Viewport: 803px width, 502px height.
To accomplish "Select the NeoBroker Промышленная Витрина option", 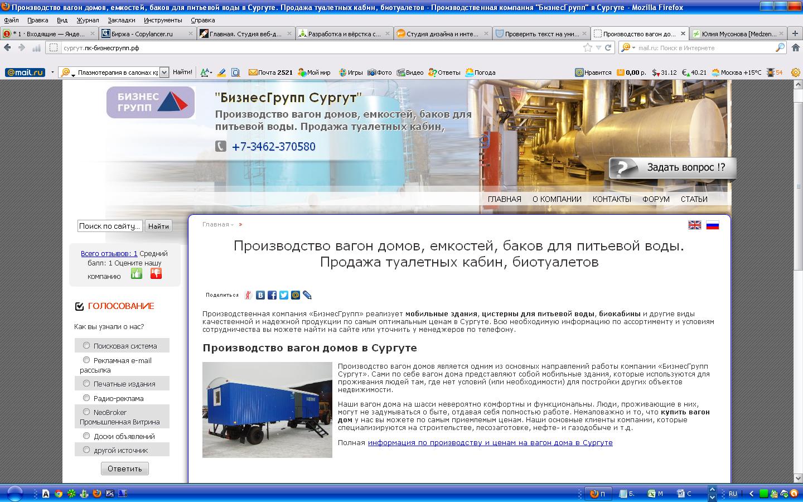I will [86, 412].
